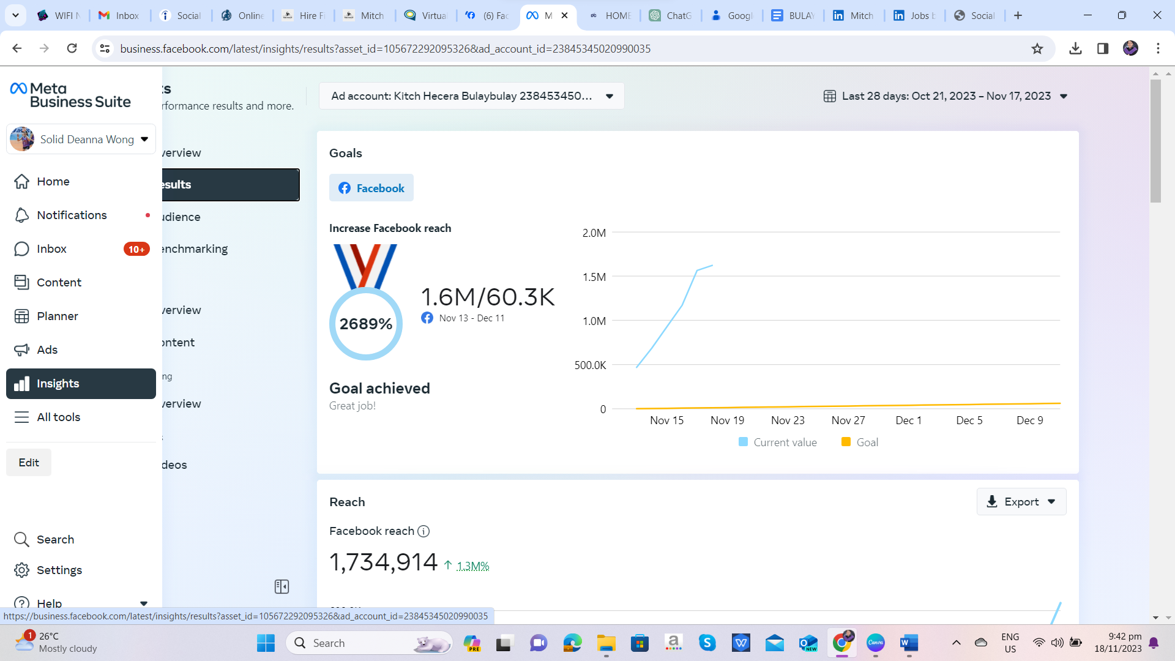Click the Facebook goals tab button
This screenshot has width=1175, height=661.
coord(371,189)
